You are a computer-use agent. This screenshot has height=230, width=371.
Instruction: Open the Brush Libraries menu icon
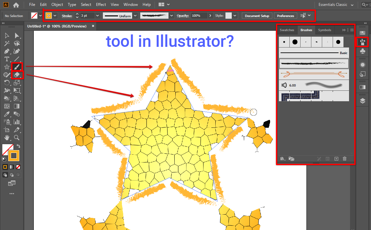pos(283,159)
